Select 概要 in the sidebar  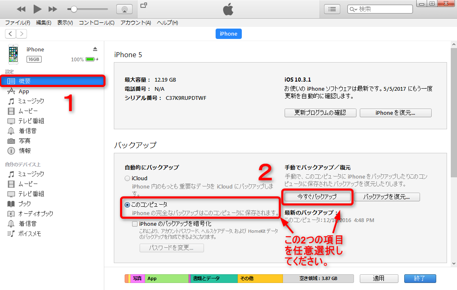[x=52, y=81]
